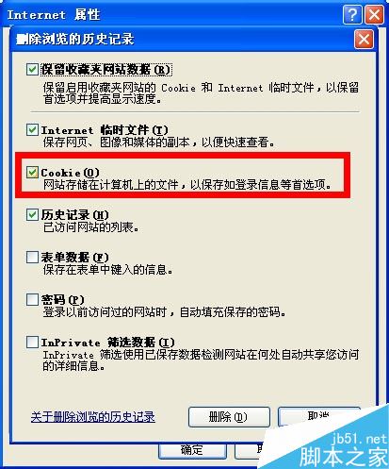The width and height of the screenshot is (389, 469).
Task: Enable 密码 checkbox
Action: [x=32, y=299]
